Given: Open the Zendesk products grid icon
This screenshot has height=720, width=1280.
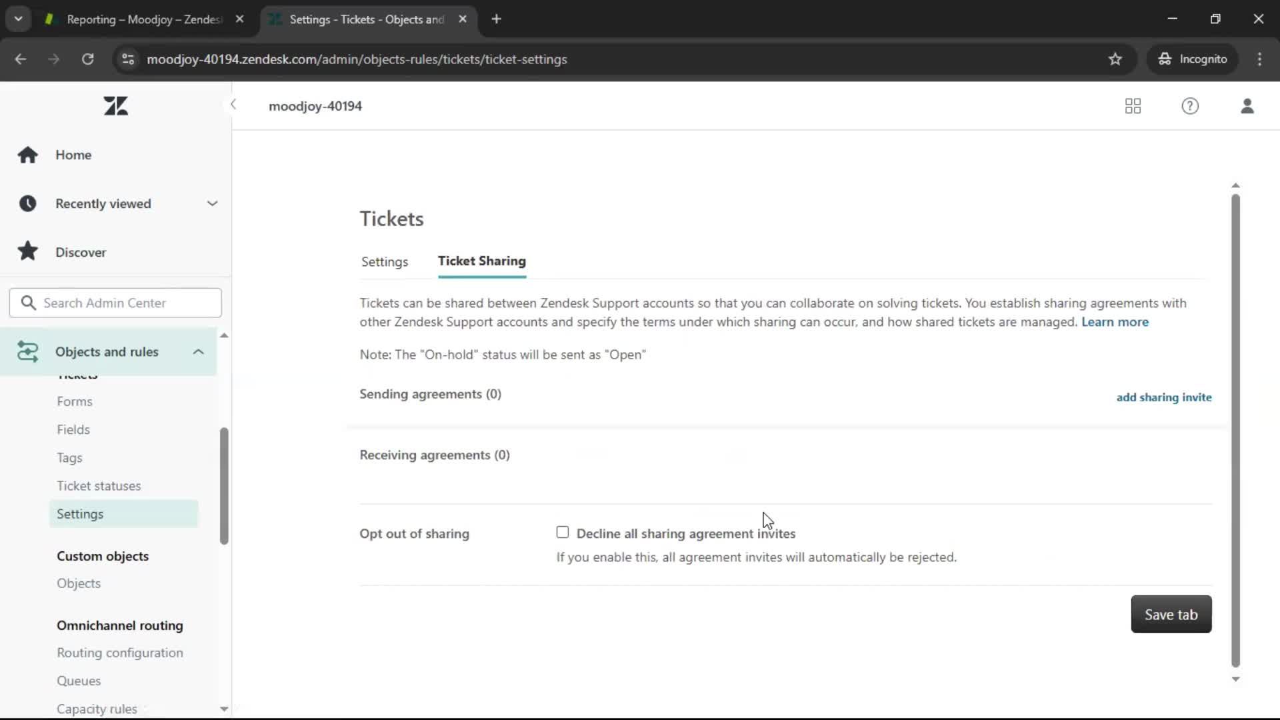Looking at the screenshot, I should [1133, 106].
